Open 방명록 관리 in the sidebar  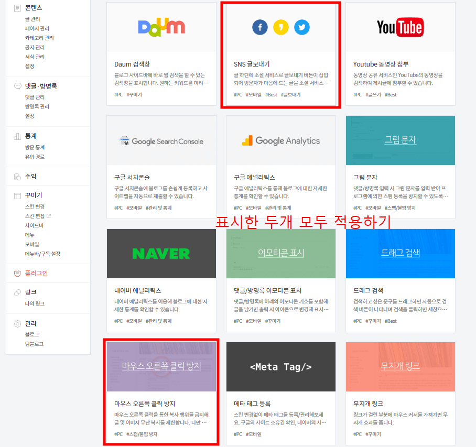click(37, 106)
